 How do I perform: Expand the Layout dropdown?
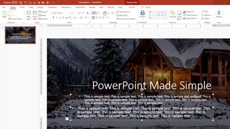click(x=43, y=12)
